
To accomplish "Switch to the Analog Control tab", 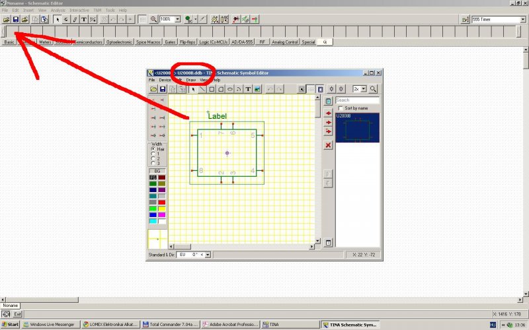I will [x=285, y=42].
